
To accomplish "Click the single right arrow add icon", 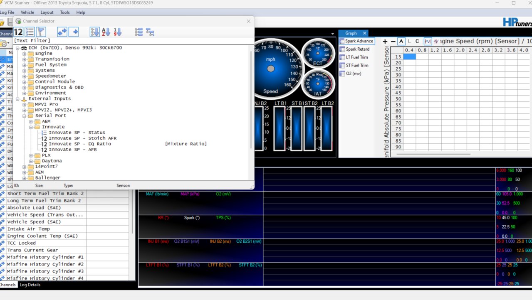I will point(74,32).
